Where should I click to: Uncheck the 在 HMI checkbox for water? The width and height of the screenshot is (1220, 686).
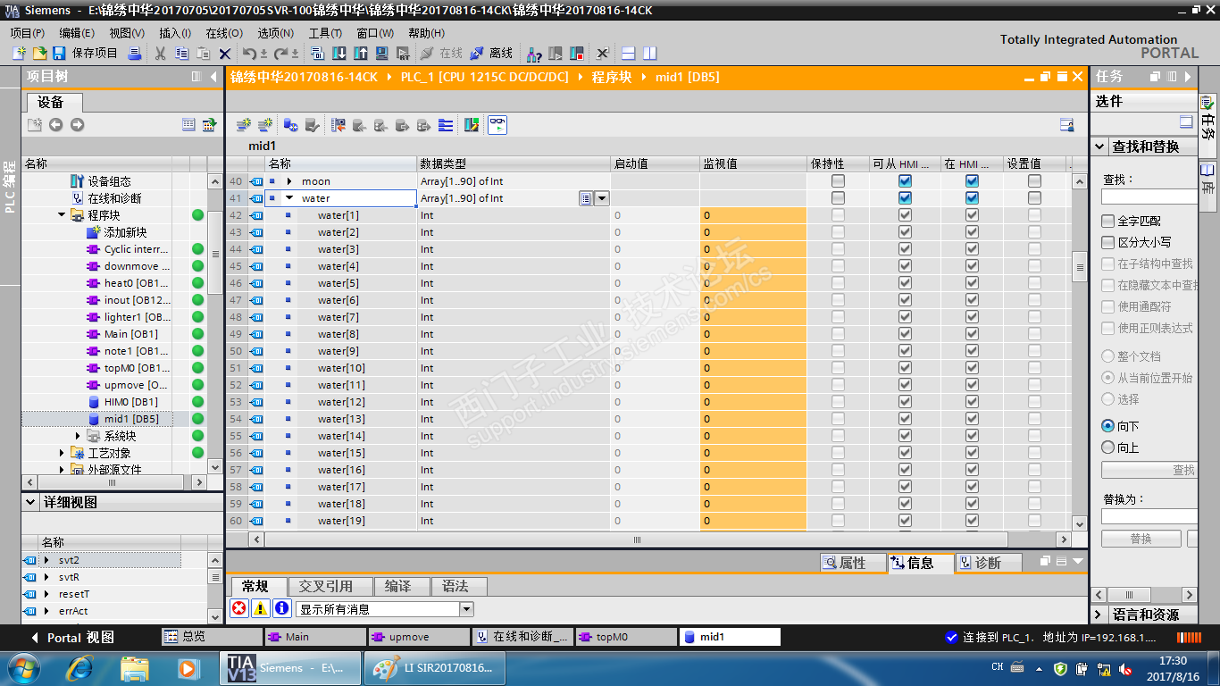tap(972, 198)
